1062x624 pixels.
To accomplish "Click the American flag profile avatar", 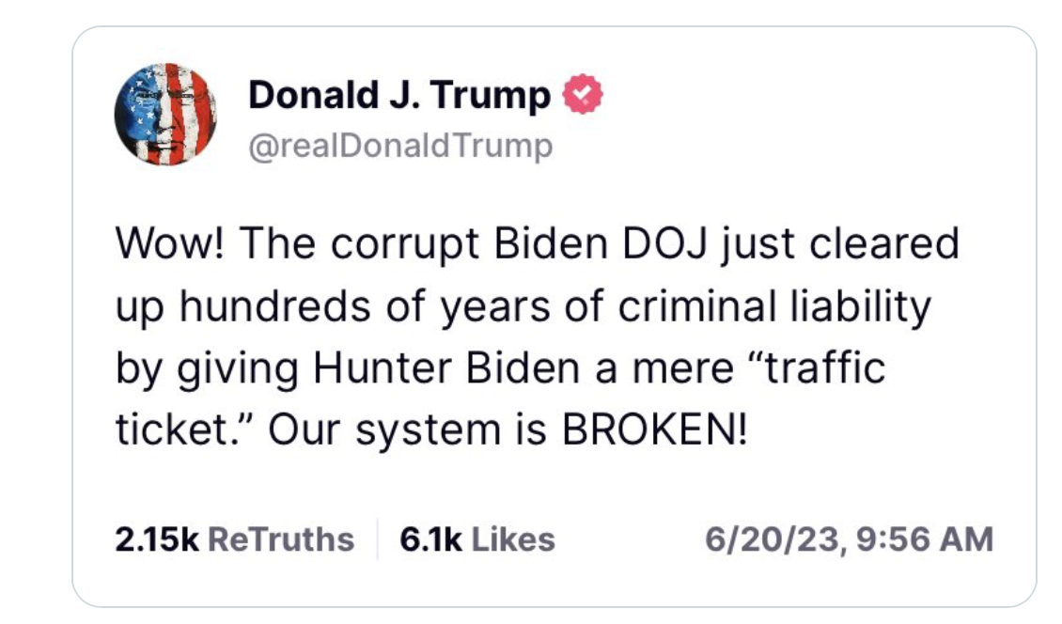I will tap(164, 116).
